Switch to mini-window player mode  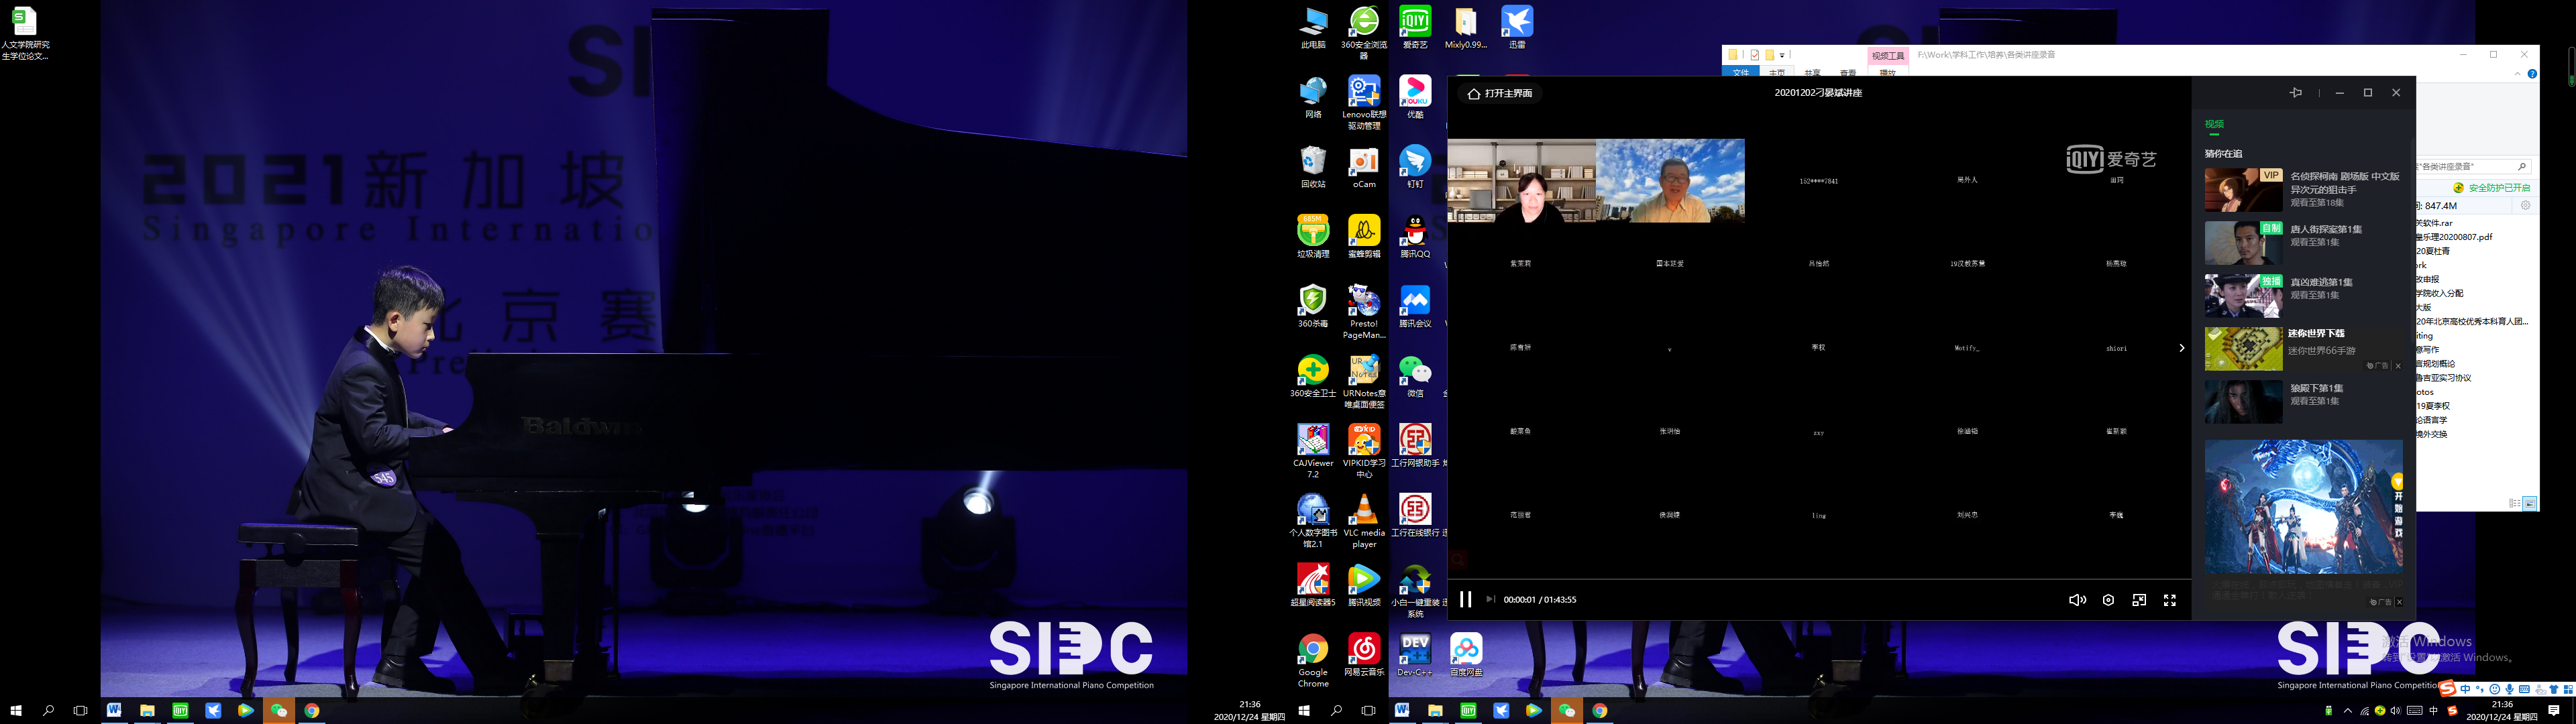click(2139, 600)
